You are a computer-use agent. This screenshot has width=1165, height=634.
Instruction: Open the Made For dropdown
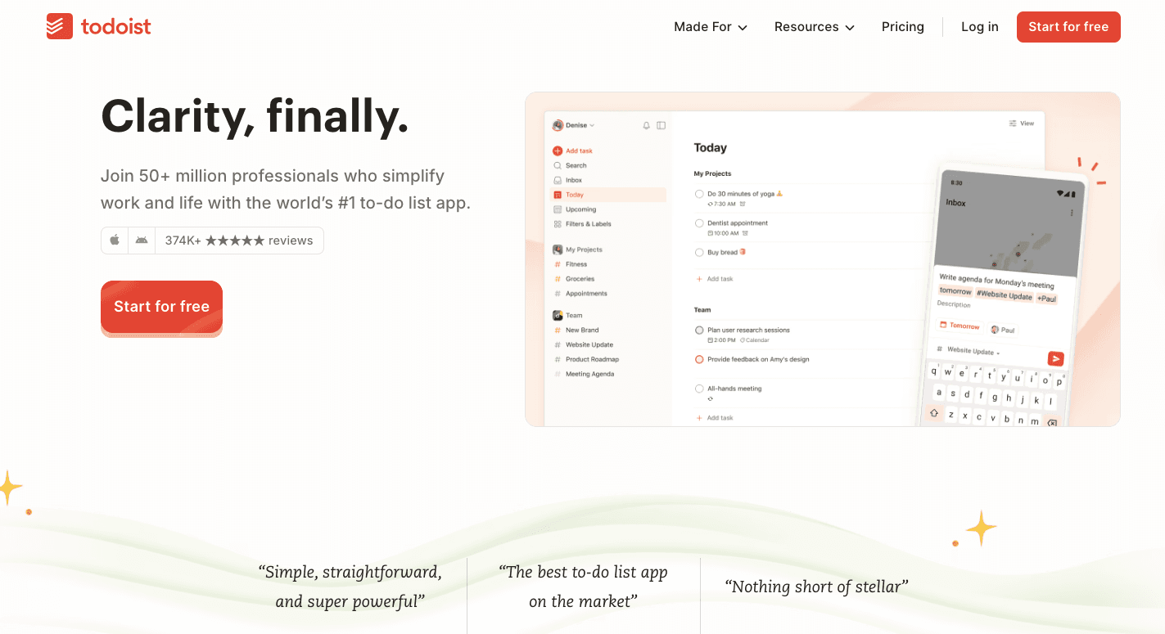(x=709, y=26)
